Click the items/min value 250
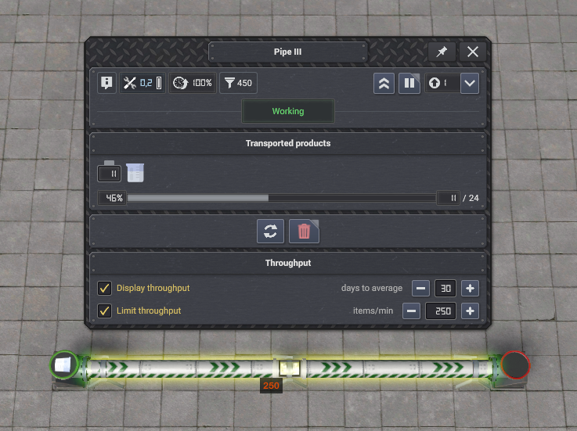The width and height of the screenshot is (577, 431). pyautogui.click(x=441, y=311)
